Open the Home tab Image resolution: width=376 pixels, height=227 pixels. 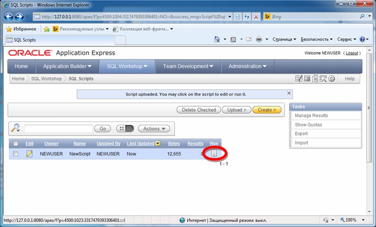point(21,66)
